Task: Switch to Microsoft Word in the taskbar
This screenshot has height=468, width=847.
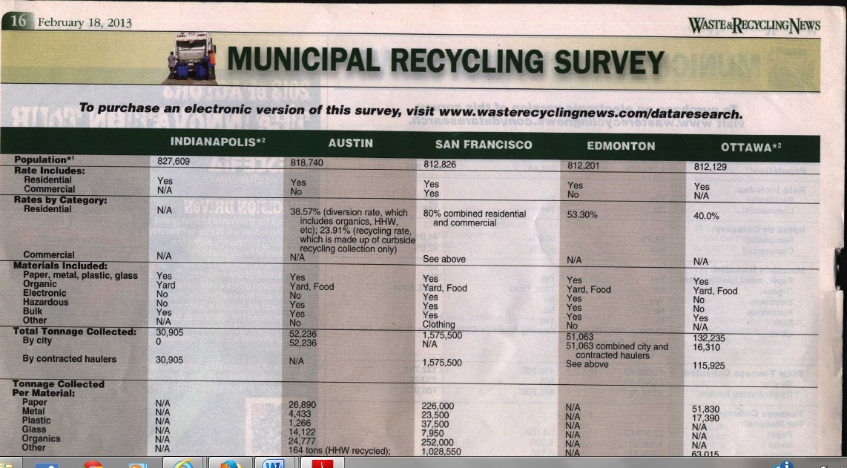Action: pyautogui.click(x=274, y=464)
